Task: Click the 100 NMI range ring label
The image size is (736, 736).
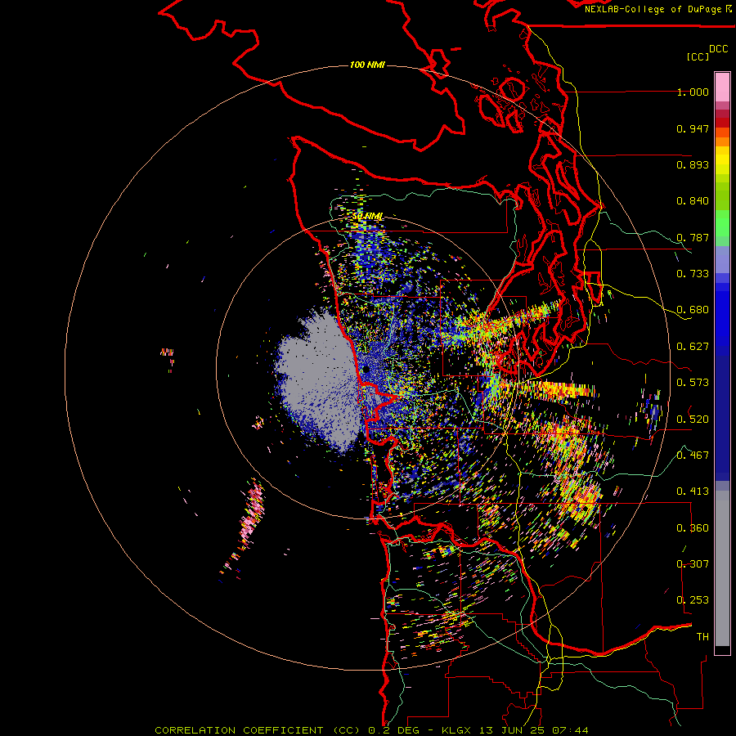Action: click(367, 65)
